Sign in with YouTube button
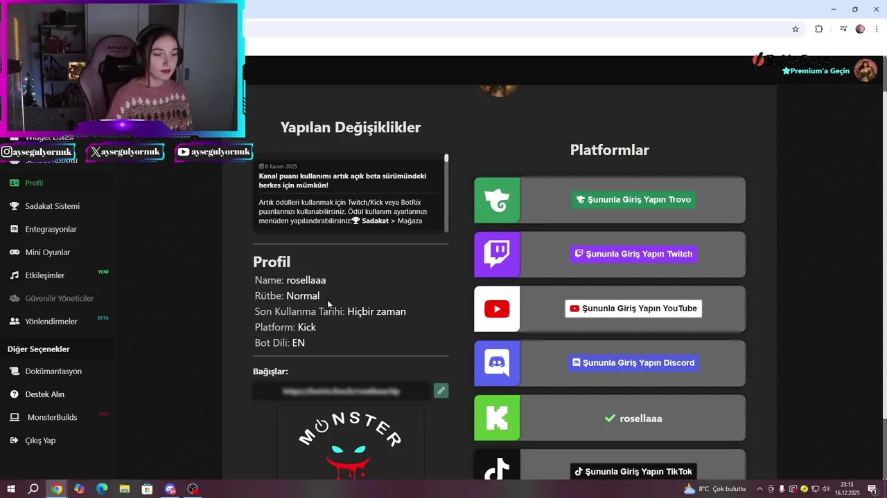The width and height of the screenshot is (887, 498). [633, 308]
